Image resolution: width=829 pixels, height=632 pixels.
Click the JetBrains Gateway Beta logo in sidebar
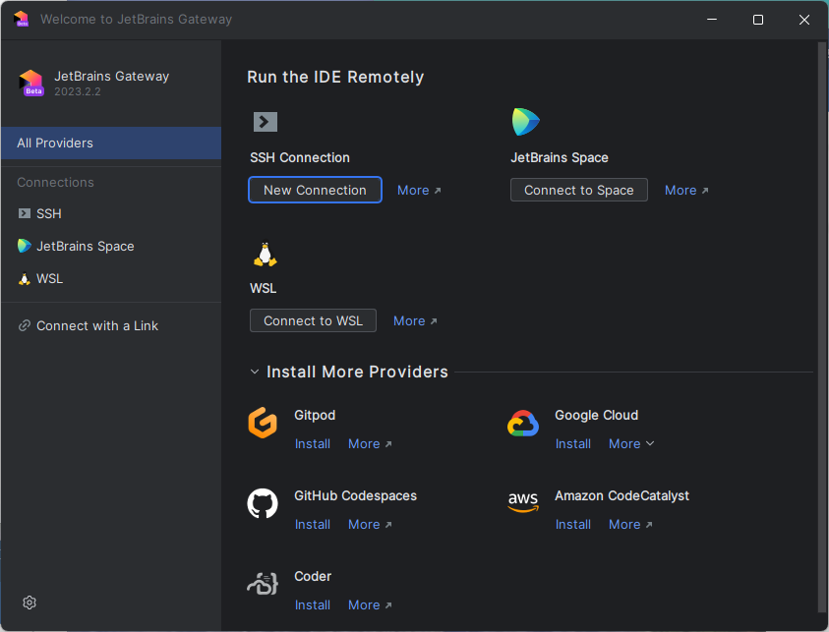click(31, 83)
